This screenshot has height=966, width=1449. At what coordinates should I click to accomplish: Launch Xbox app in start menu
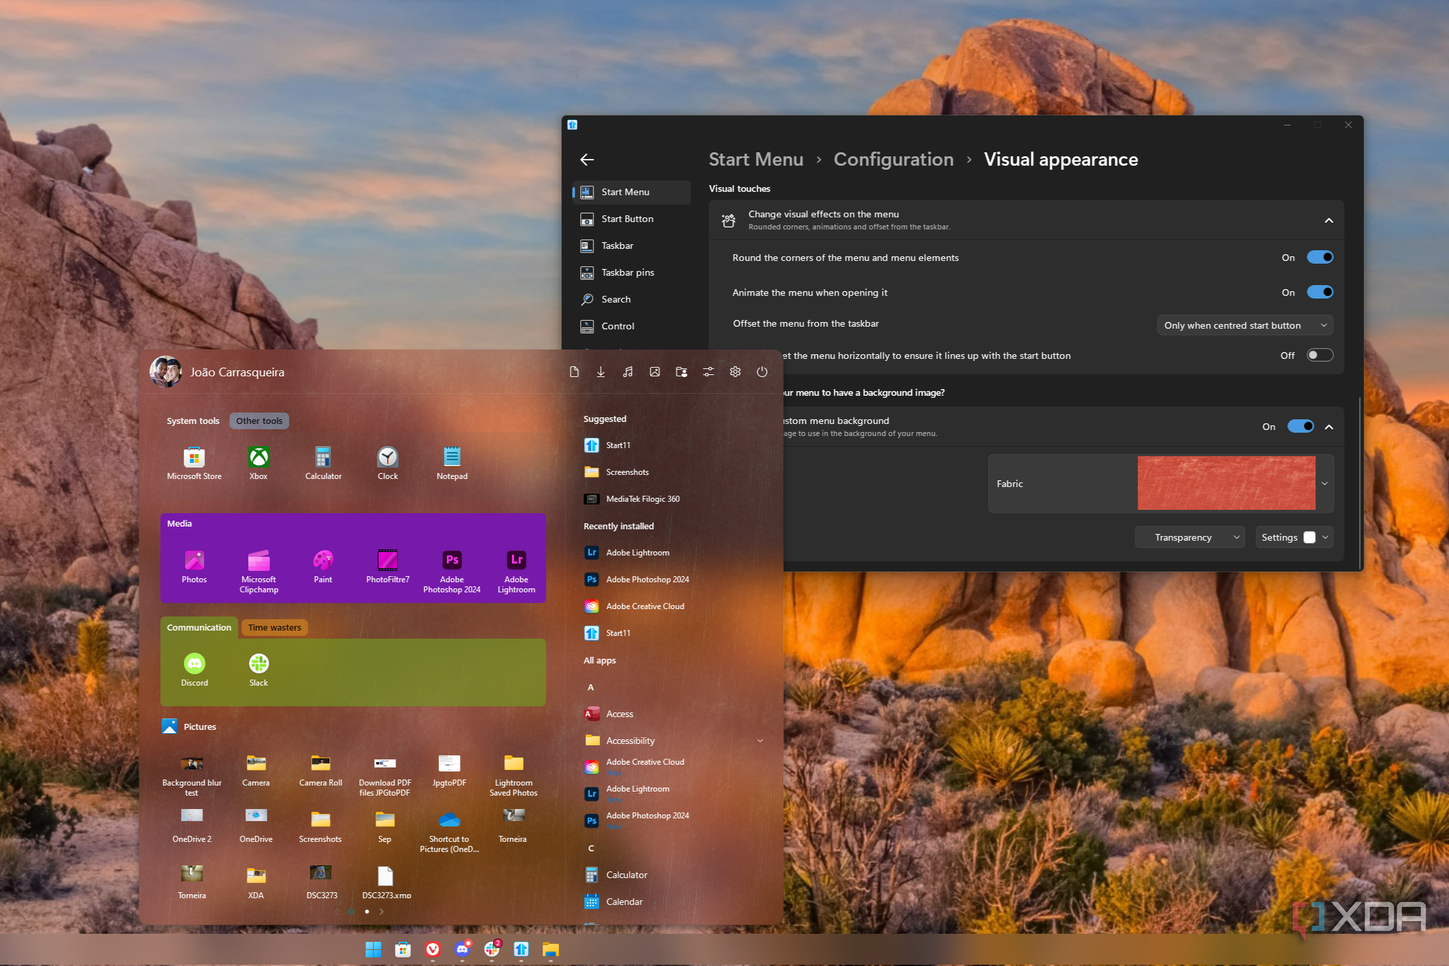click(258, 463)
